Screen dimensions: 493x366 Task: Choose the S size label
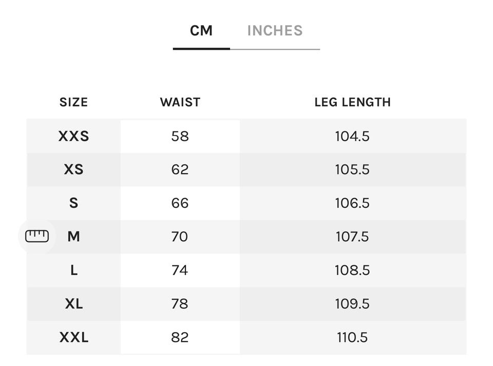pos(73,203)
